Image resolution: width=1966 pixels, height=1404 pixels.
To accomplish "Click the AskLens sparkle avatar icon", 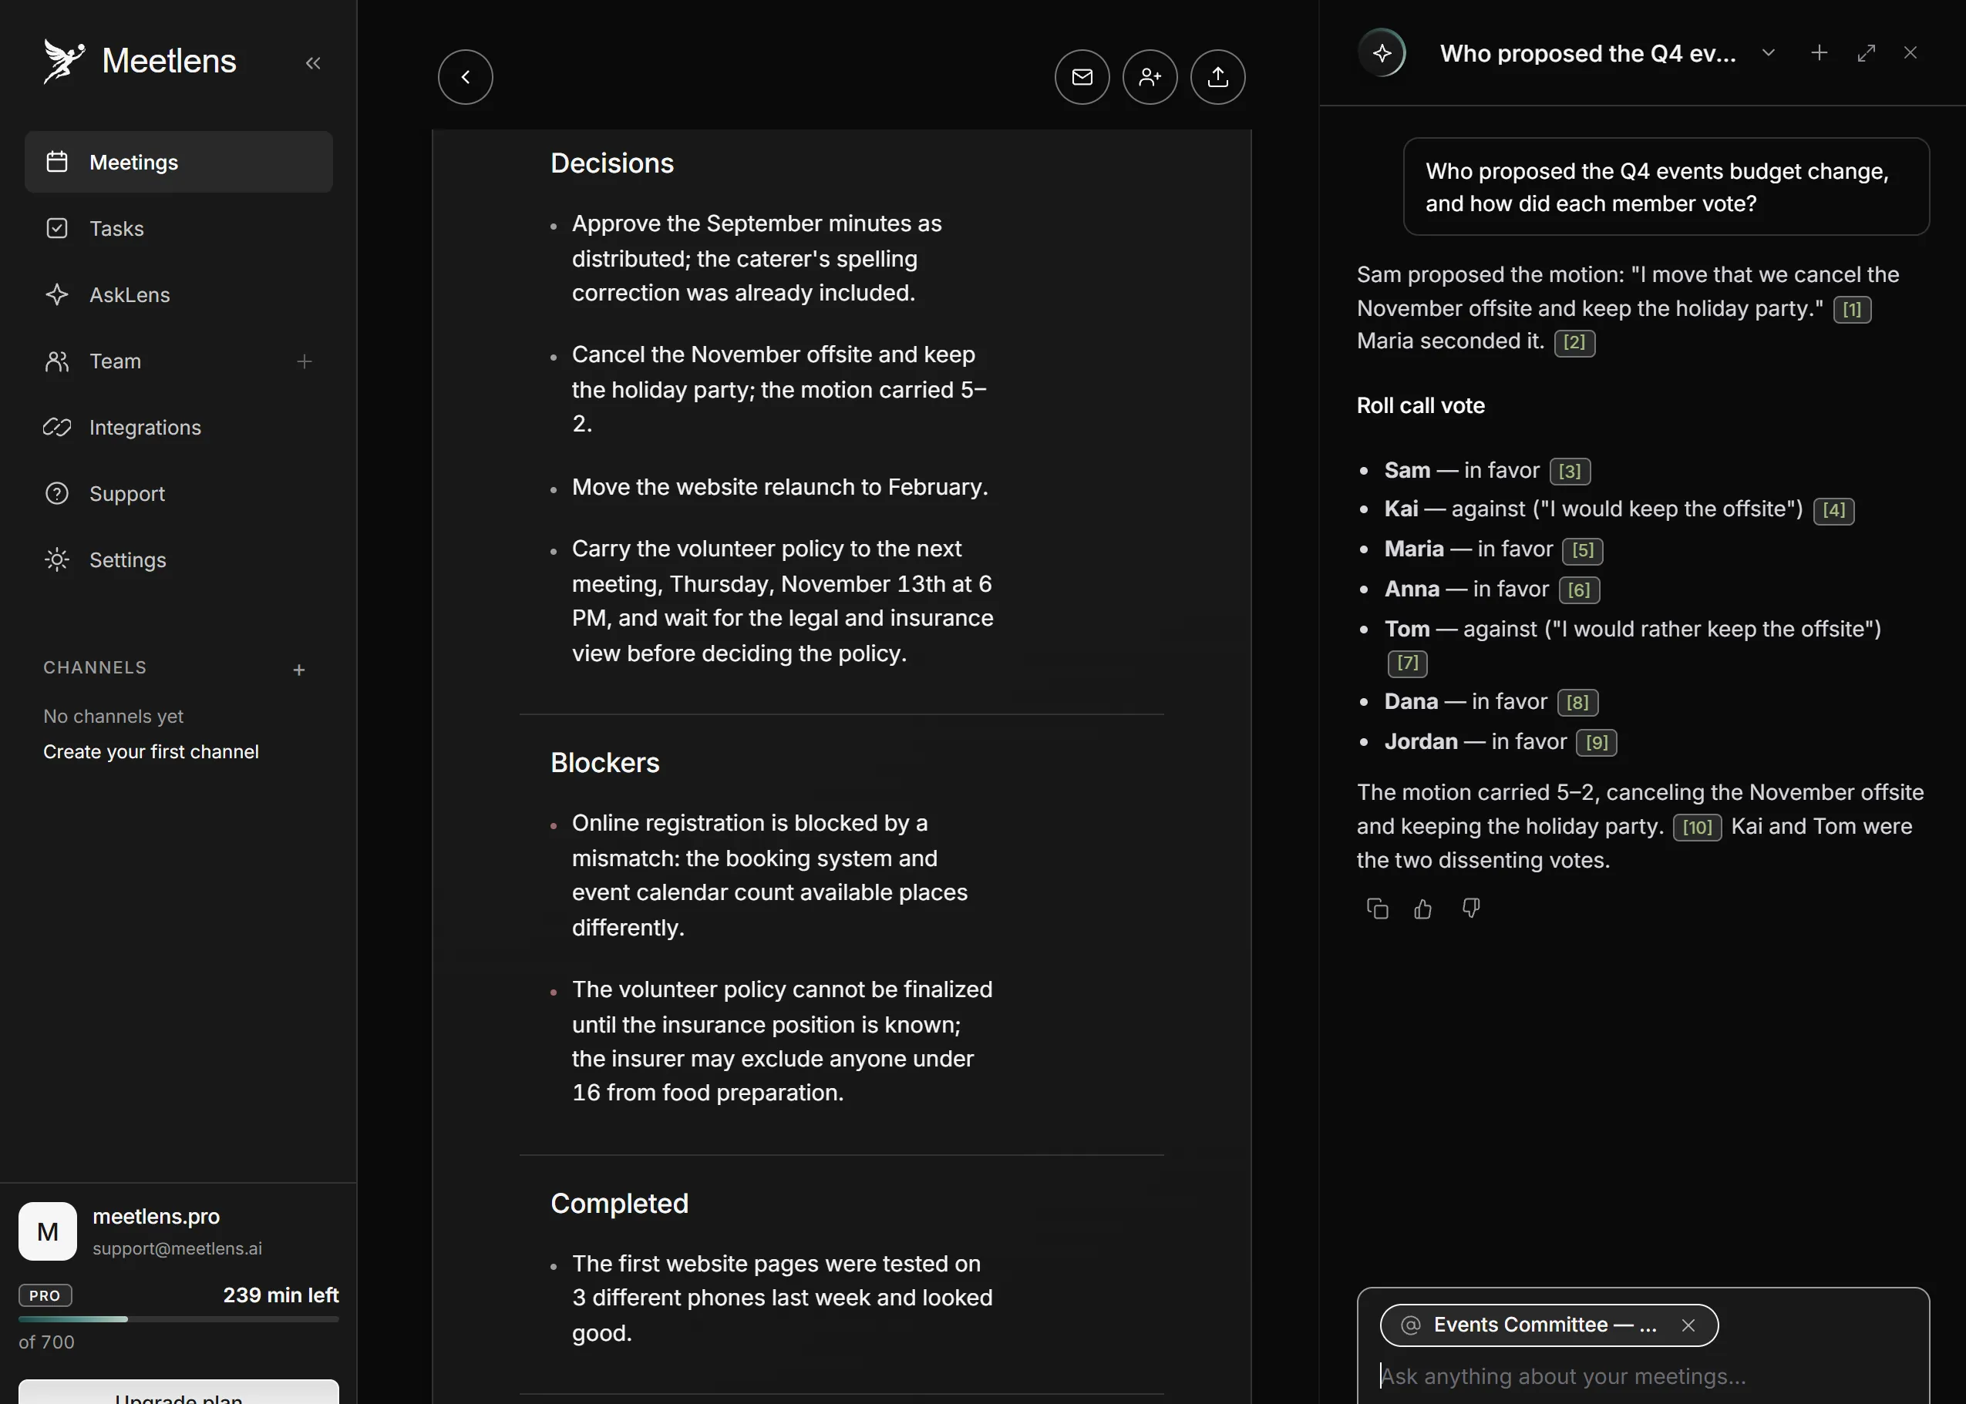I will (1382, 52).
